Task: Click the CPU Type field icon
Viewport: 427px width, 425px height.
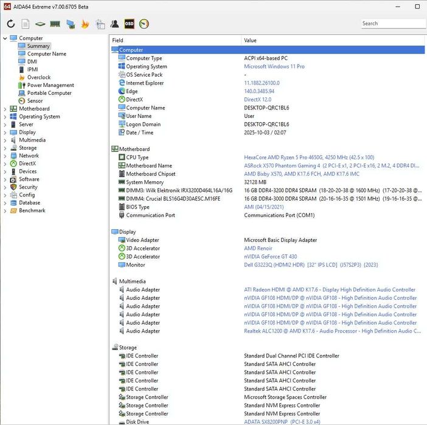Action: click(122, 157)
